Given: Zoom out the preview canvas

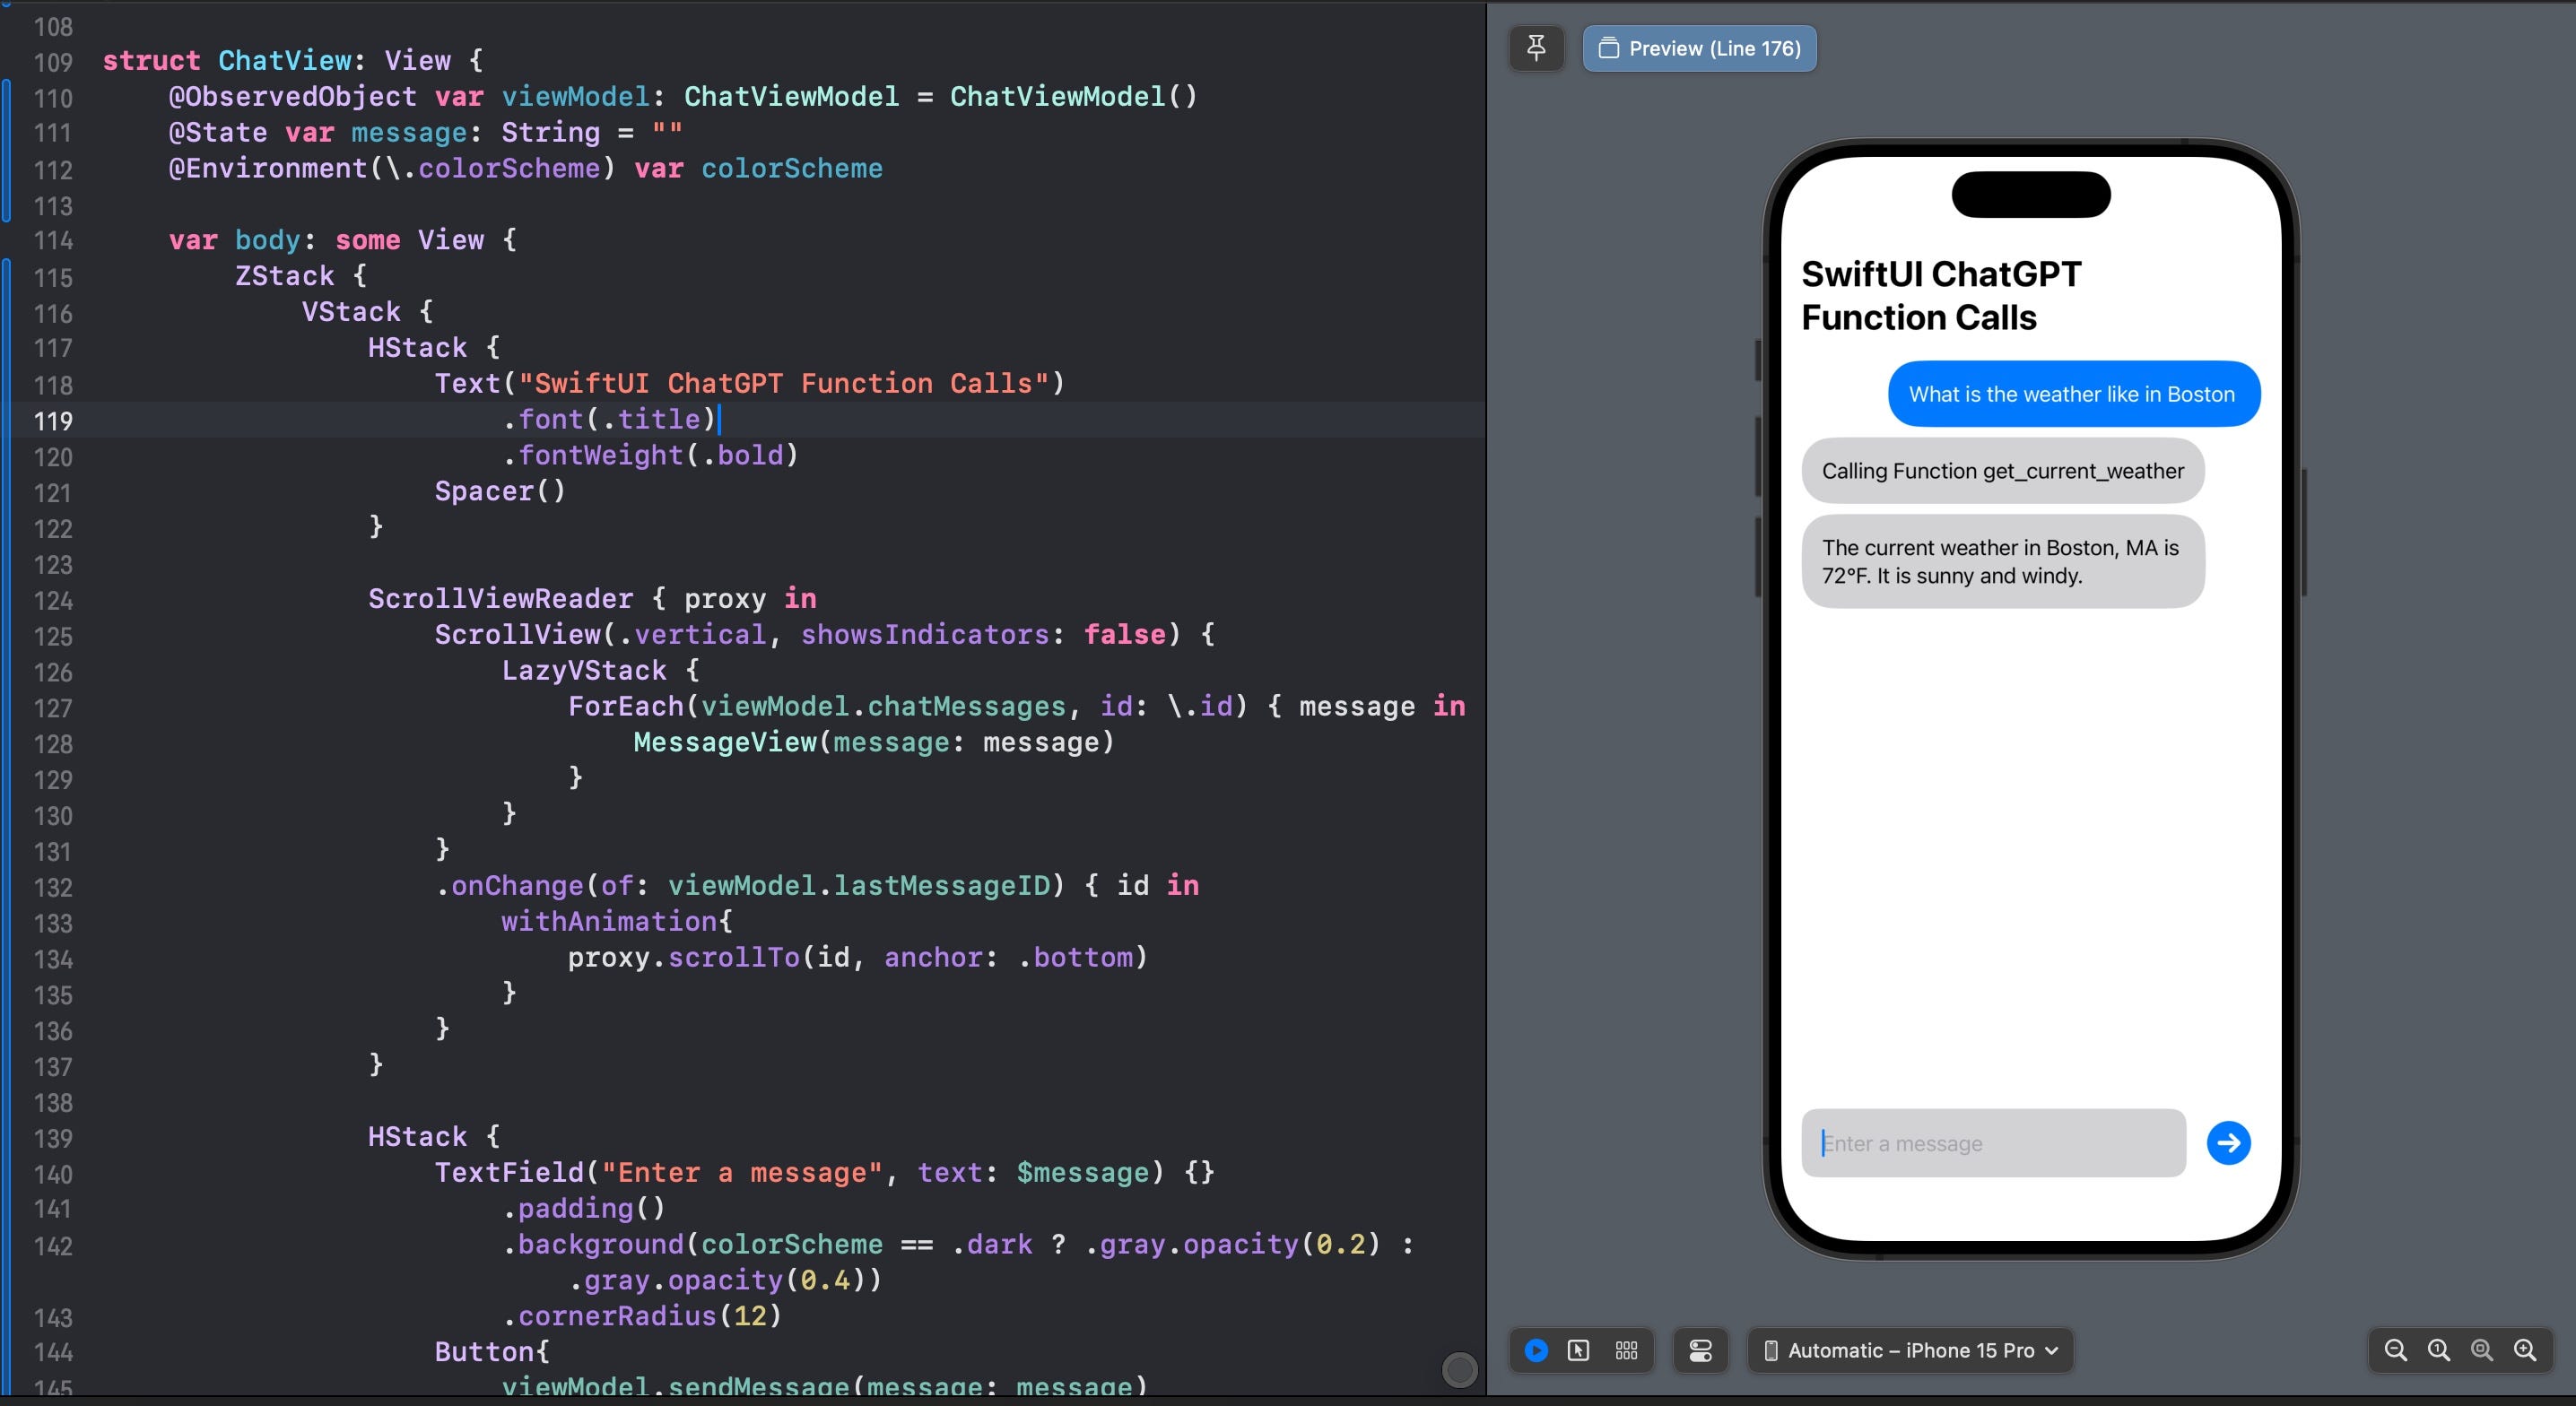Looking at the screenshot, I should [x=2395, y=1351].
